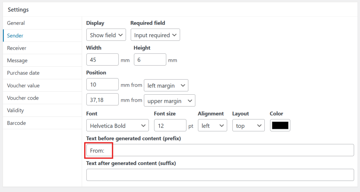Screen dimensions: 360x192
Task: Expand the Display 'Show field' dropdown
Action: coord(106,35)
